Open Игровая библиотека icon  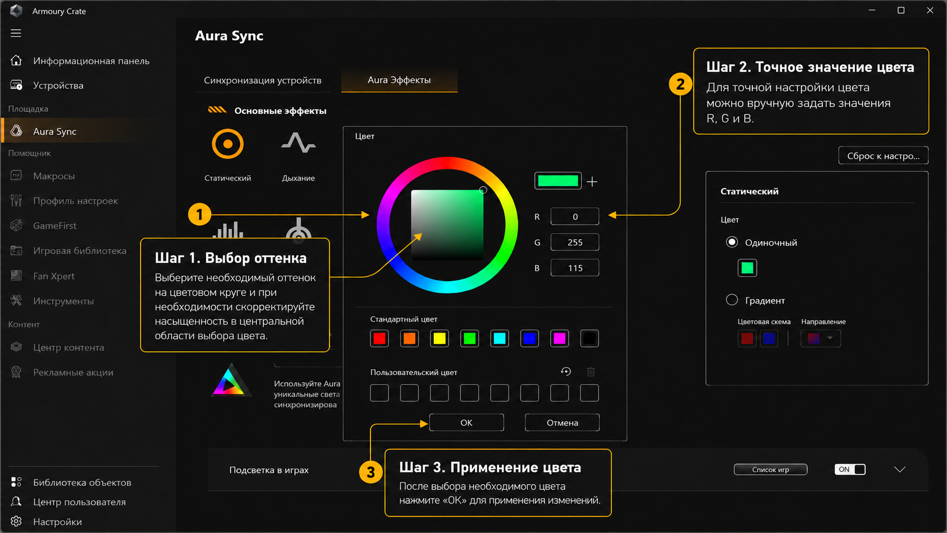(16, 250)
